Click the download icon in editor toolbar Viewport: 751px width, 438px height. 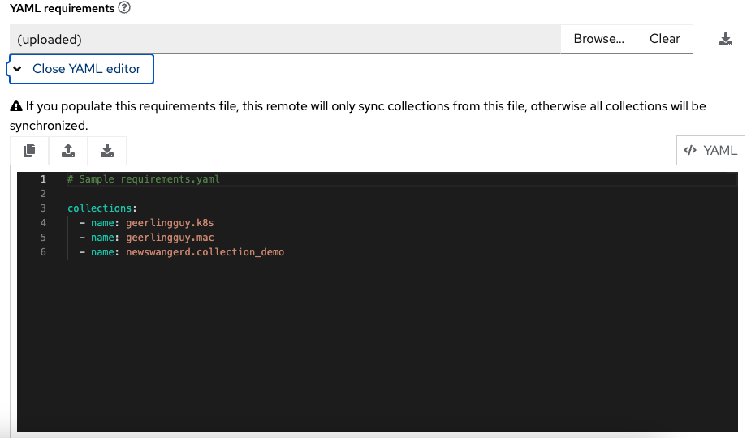107,150
